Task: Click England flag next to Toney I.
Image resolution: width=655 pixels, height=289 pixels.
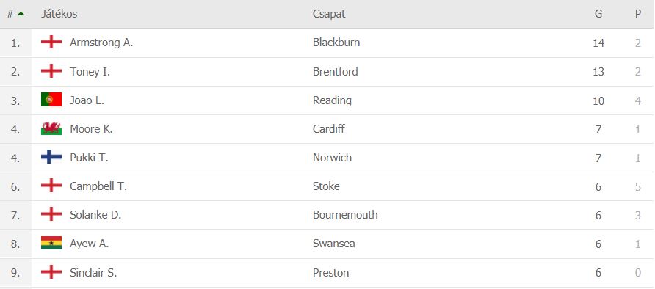Action: (51, 71)
